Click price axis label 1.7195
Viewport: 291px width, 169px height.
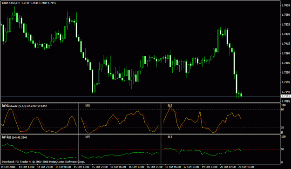286,82
